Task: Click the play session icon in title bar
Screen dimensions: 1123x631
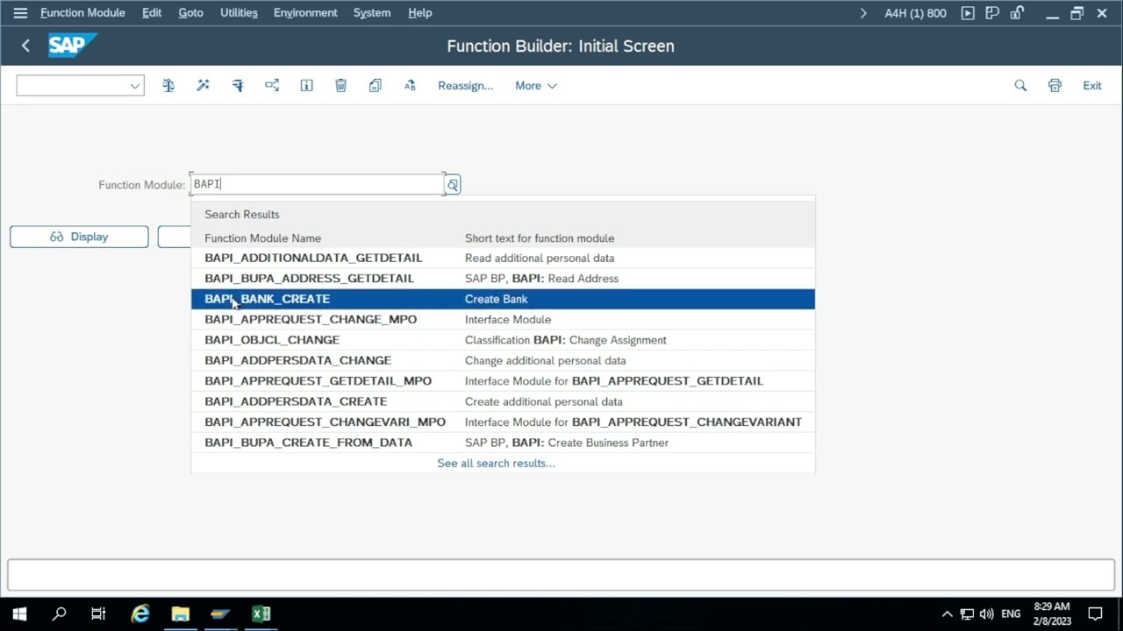Action: [968, 13]
